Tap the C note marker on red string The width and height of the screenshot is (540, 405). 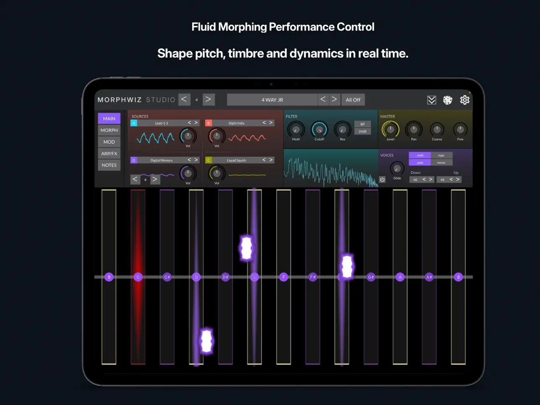point(138,277)
